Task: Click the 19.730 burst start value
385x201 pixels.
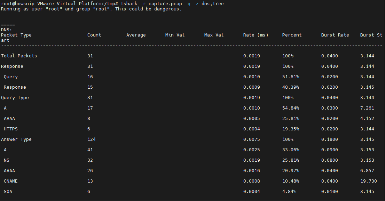Action: coord(369,181)
